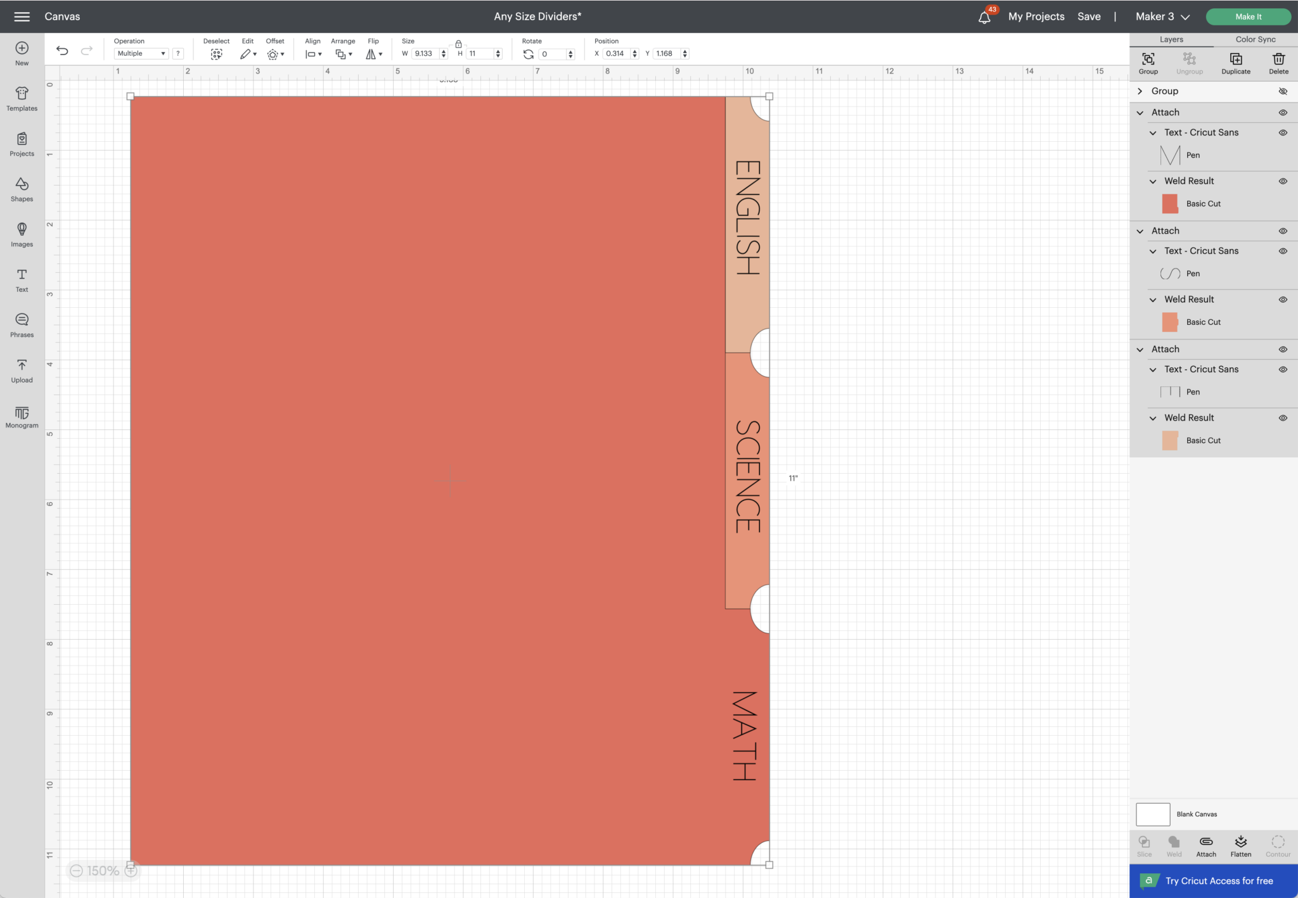This screenshot has width=1298, height=898.
Task: Open My Projects
Action: point(1036,16)
